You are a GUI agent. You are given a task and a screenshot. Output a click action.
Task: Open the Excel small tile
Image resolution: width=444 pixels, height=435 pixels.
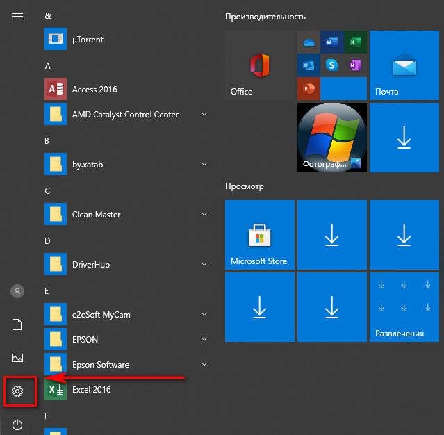click(x=355, y=42)
